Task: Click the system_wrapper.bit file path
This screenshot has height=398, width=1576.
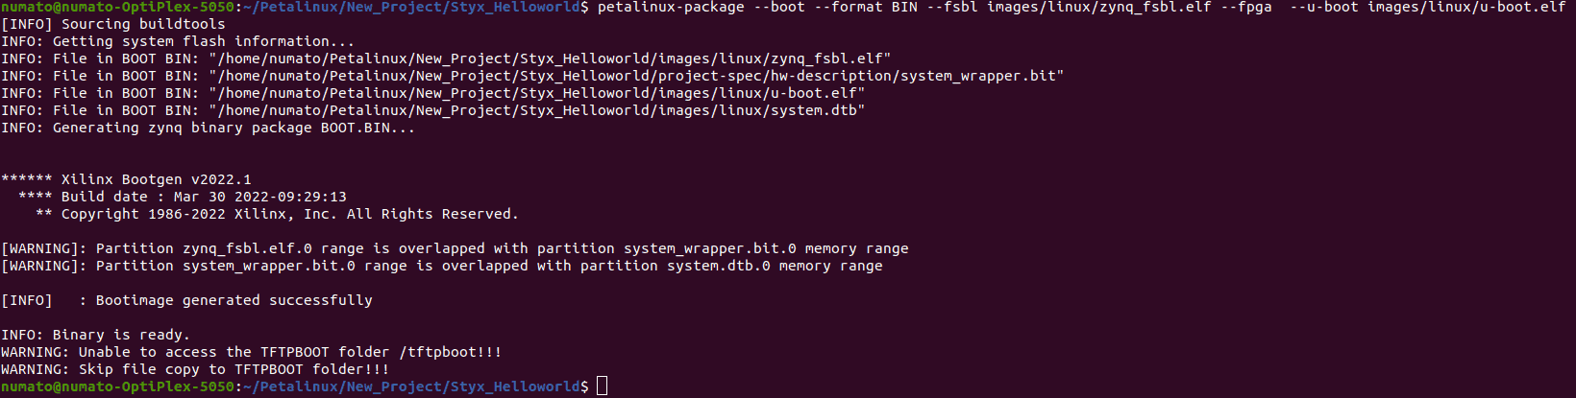Action: click(x=636, y=76)
